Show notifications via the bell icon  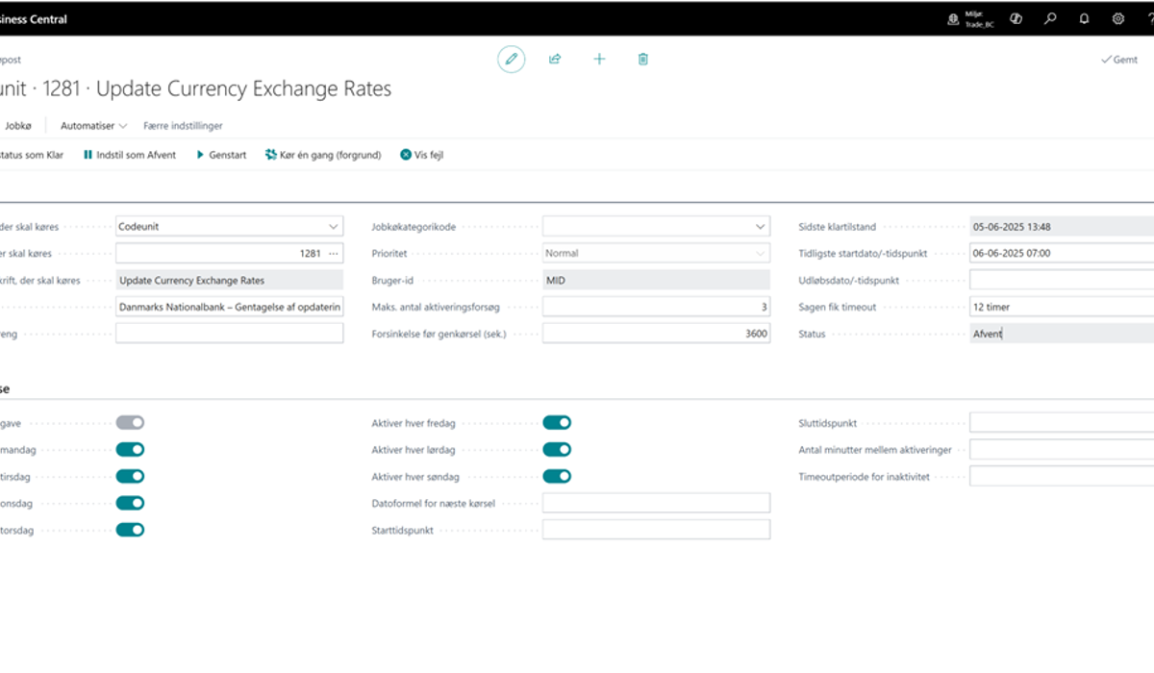tap(1084, 18)
